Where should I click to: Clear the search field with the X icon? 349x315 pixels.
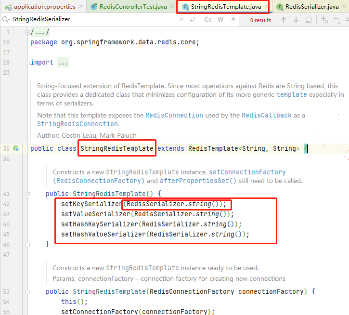181,20
